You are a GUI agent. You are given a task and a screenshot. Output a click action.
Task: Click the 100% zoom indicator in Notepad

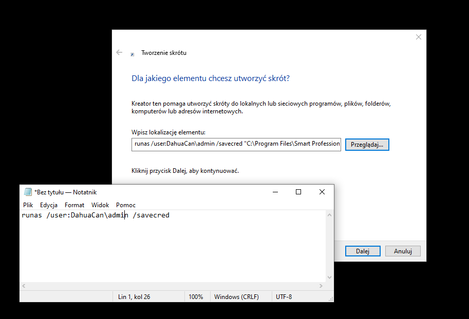pyautogui.click(x=197, y=296)
